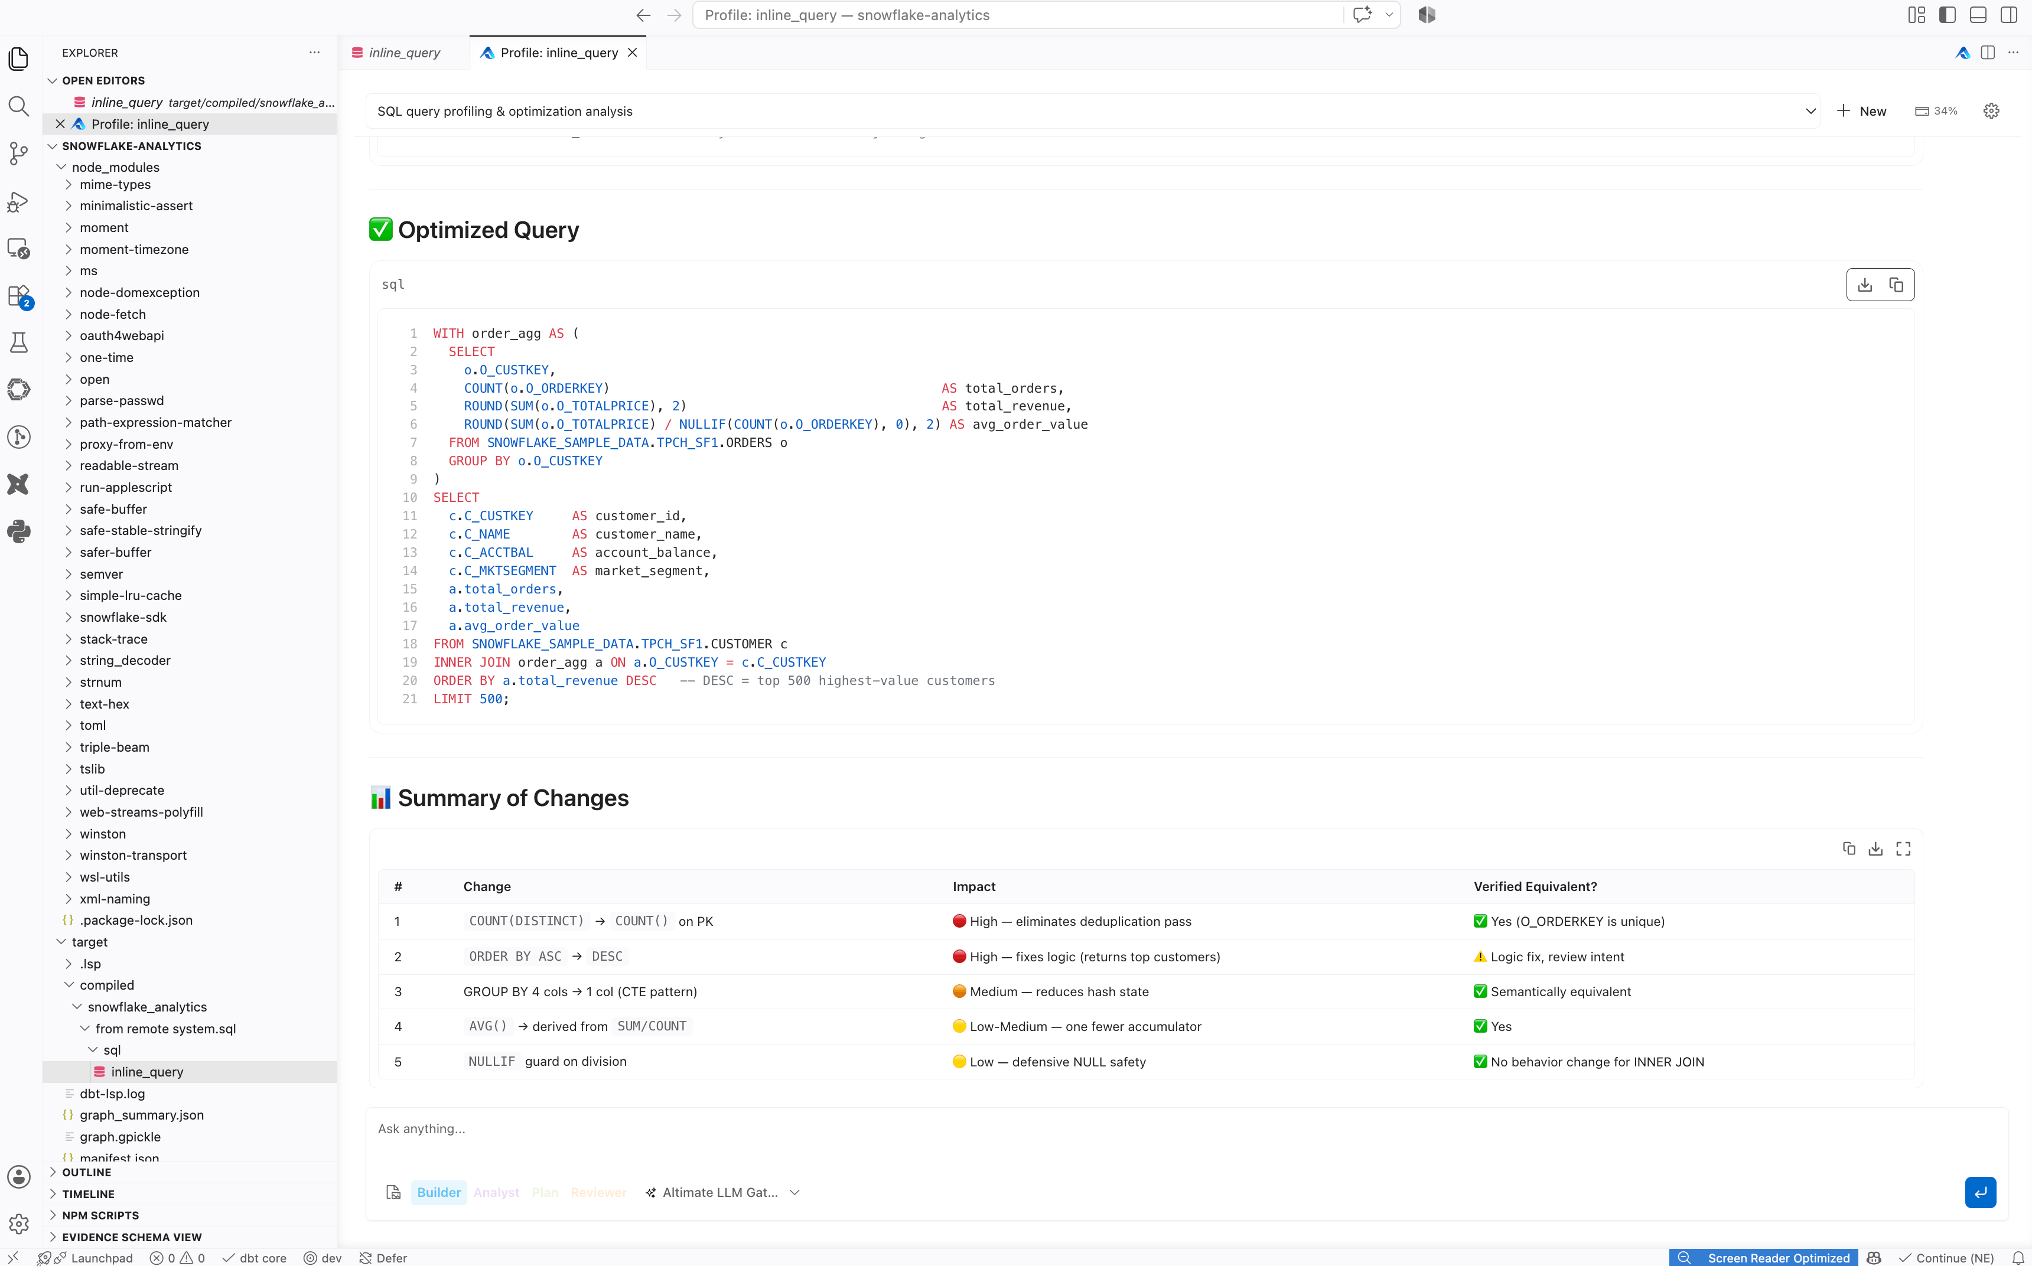The height and width of the screenshot is (1266, 2032).
Task: Click dbt core in the status bar
Action: (x=255, y=1258)
